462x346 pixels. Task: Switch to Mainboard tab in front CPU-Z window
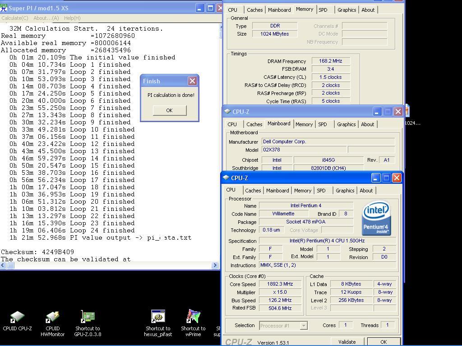click(x=277, y=191)
